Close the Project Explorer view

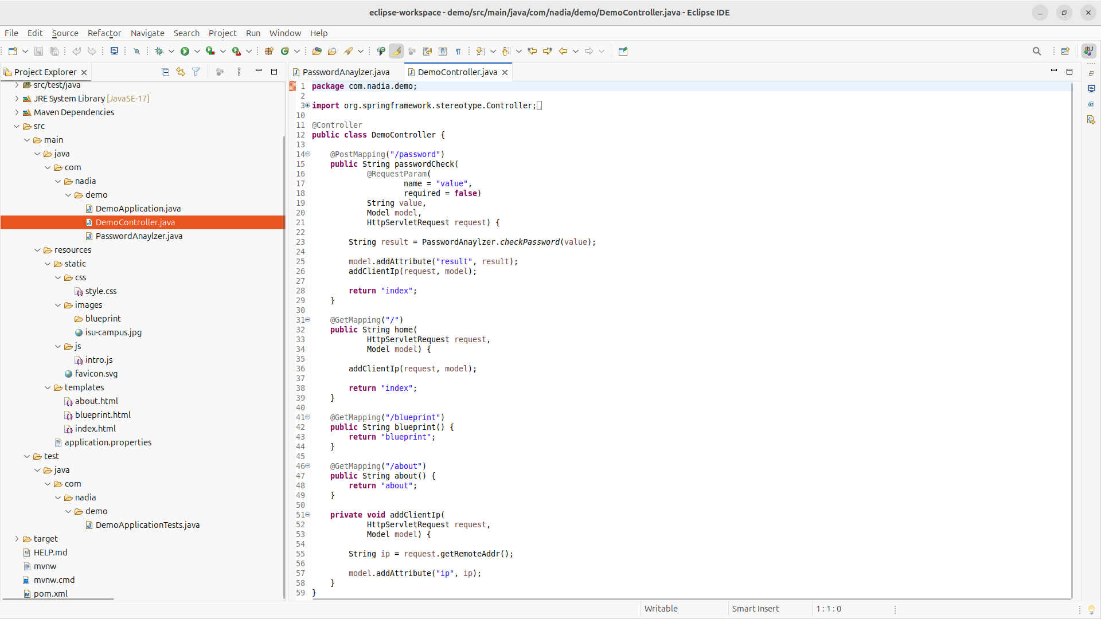point(84,72)
